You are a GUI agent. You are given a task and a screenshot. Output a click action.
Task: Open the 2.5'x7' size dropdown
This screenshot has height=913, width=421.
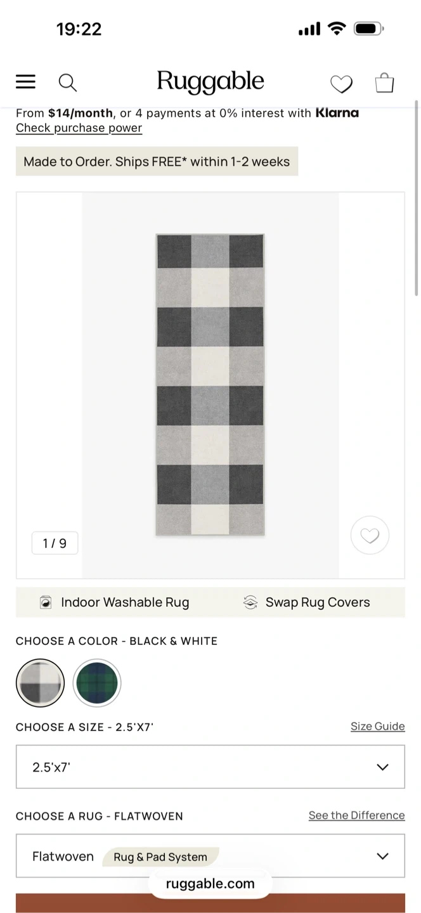point(210,767)
